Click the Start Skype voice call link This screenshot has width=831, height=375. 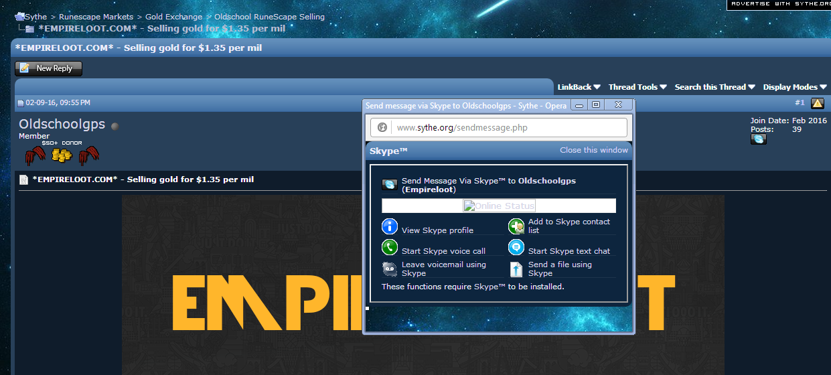[443, 251]
